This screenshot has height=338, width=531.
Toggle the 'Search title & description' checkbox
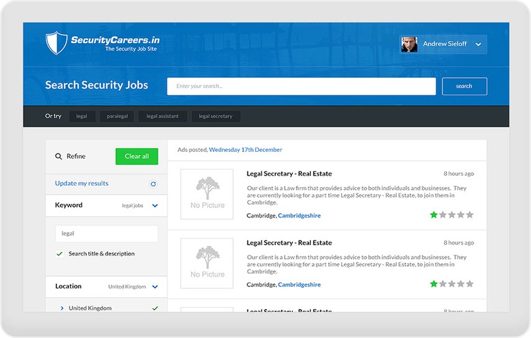pos(60,254)
